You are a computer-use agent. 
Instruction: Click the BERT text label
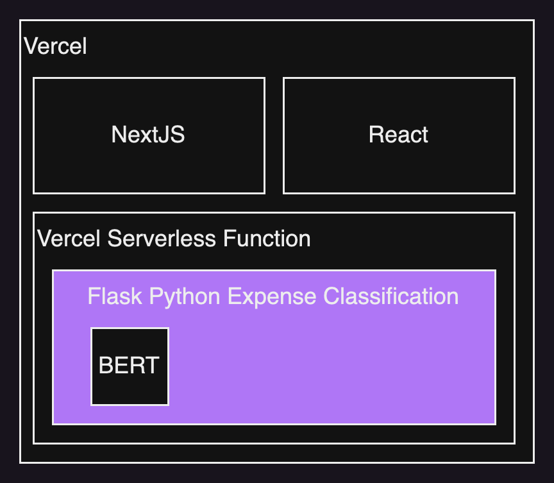click(129, 366)
